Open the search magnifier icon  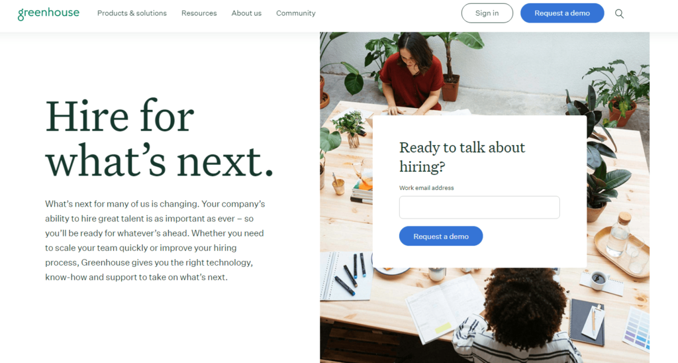pyautogui.click(x=619, y=13)
